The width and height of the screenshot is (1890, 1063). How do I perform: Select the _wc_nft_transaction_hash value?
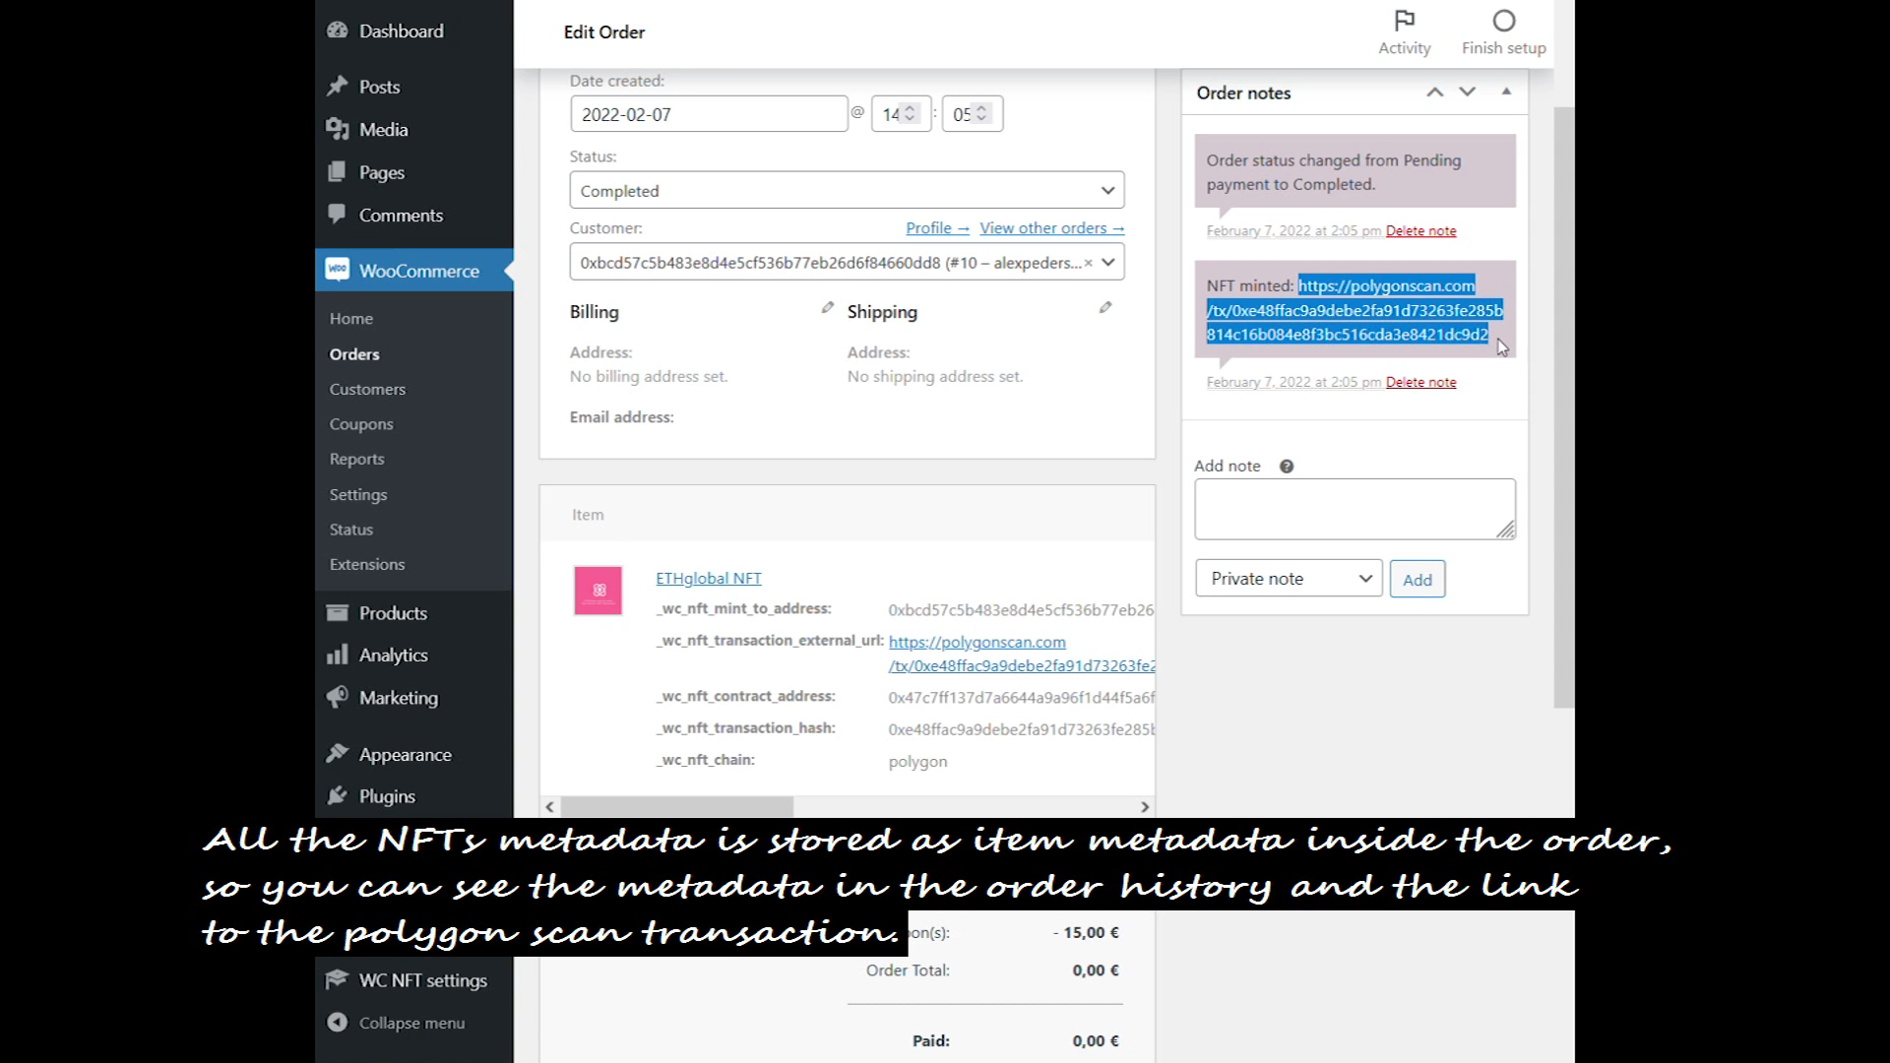point(1021,729)
